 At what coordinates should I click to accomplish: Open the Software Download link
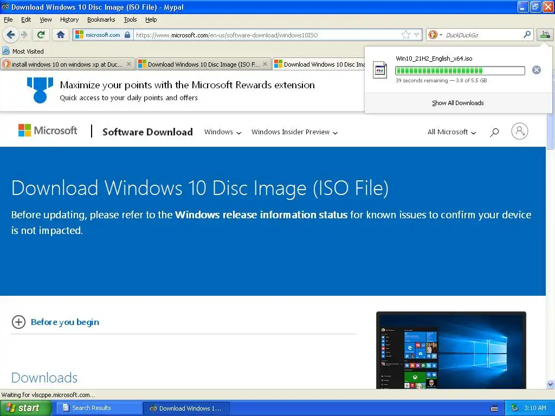click(x=147, y=132)
